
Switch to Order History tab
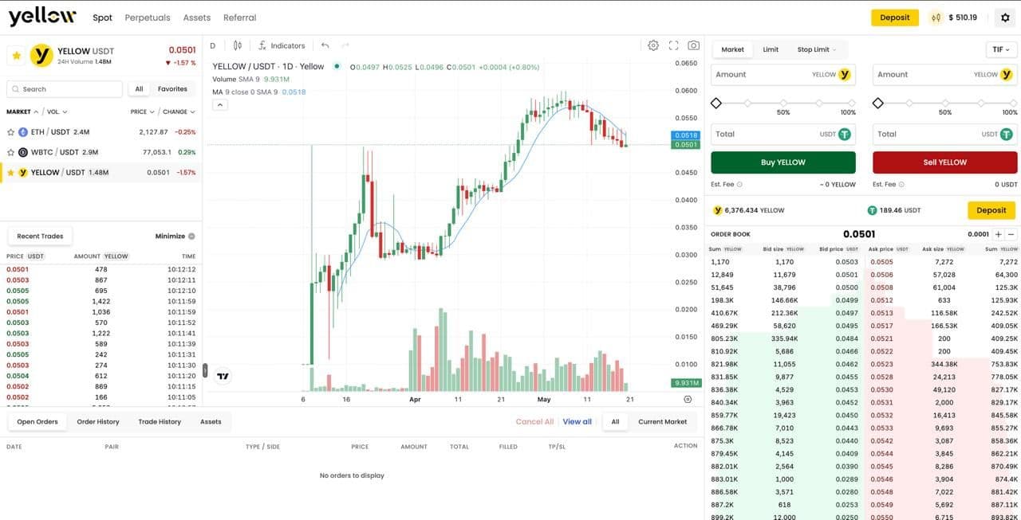pyautogui.click(x=98, y=421)
